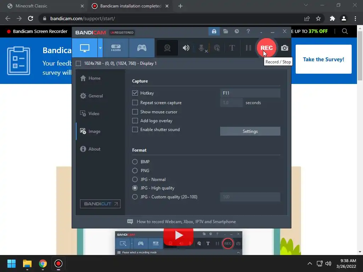Image resolution: width=363 pixels, height=272 pixels.
Task: Open the Chrome tab search chevron
Action: click(x=306, y=5)
